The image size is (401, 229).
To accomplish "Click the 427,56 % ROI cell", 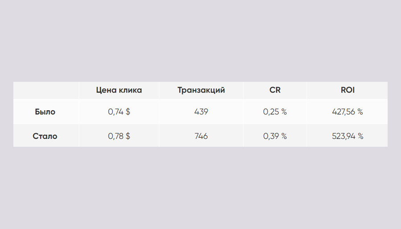I will point(348,112).
